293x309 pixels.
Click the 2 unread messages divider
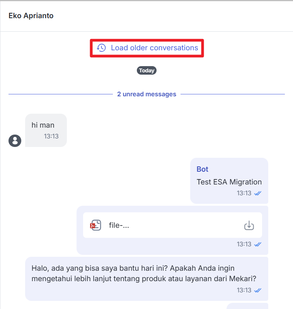146,94
